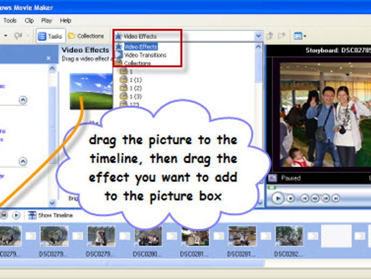Pick the '1 (1)' collection folder
The image size is (371, 279).
click(x=131, y=80)
